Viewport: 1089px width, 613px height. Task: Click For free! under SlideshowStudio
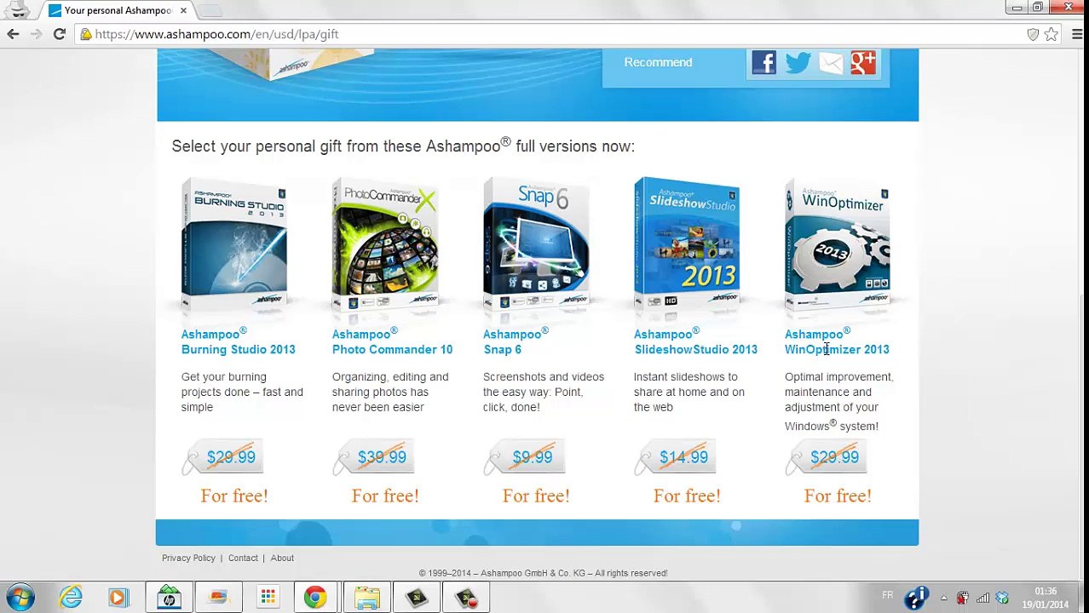click(687, 496)
